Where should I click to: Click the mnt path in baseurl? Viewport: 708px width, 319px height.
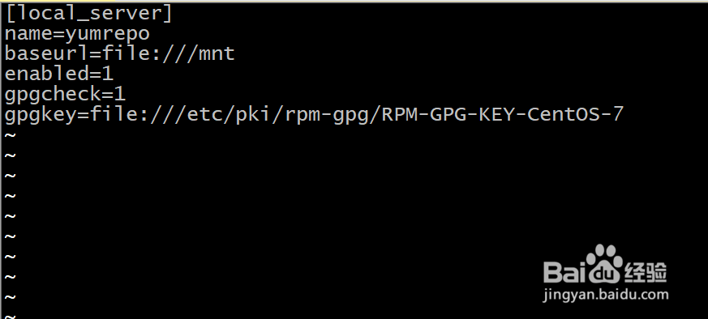click(217, 54)
